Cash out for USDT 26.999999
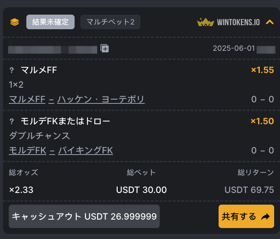 coord(84,216)
